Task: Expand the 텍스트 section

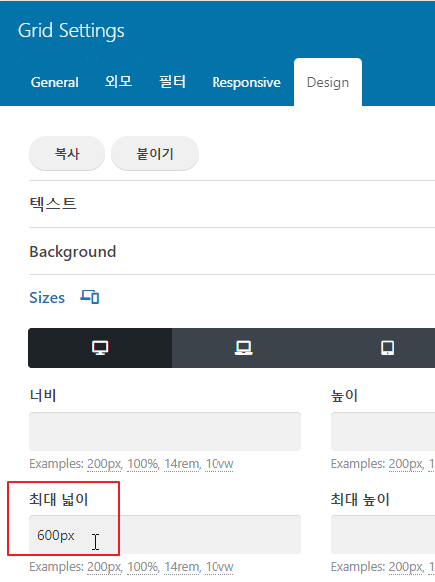Action: 53,204
